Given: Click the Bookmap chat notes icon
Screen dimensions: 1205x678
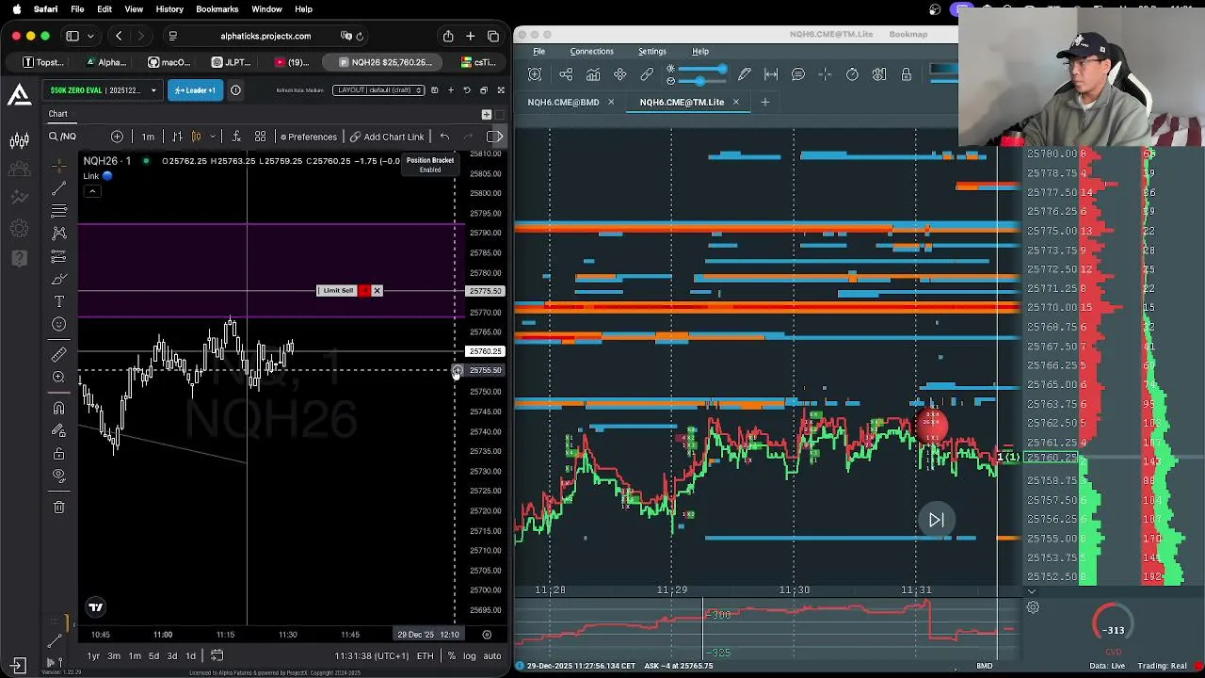Looking at the screenshot, I should (x=798, y=74).
